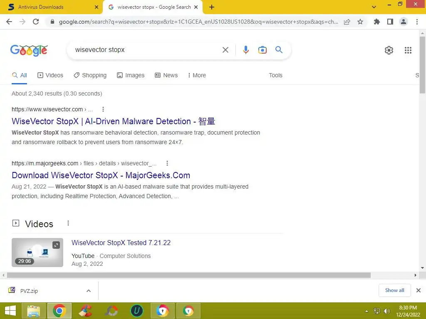
Task: Close the Antivirus Downloads tab
Action: click(x=97, y=7)
